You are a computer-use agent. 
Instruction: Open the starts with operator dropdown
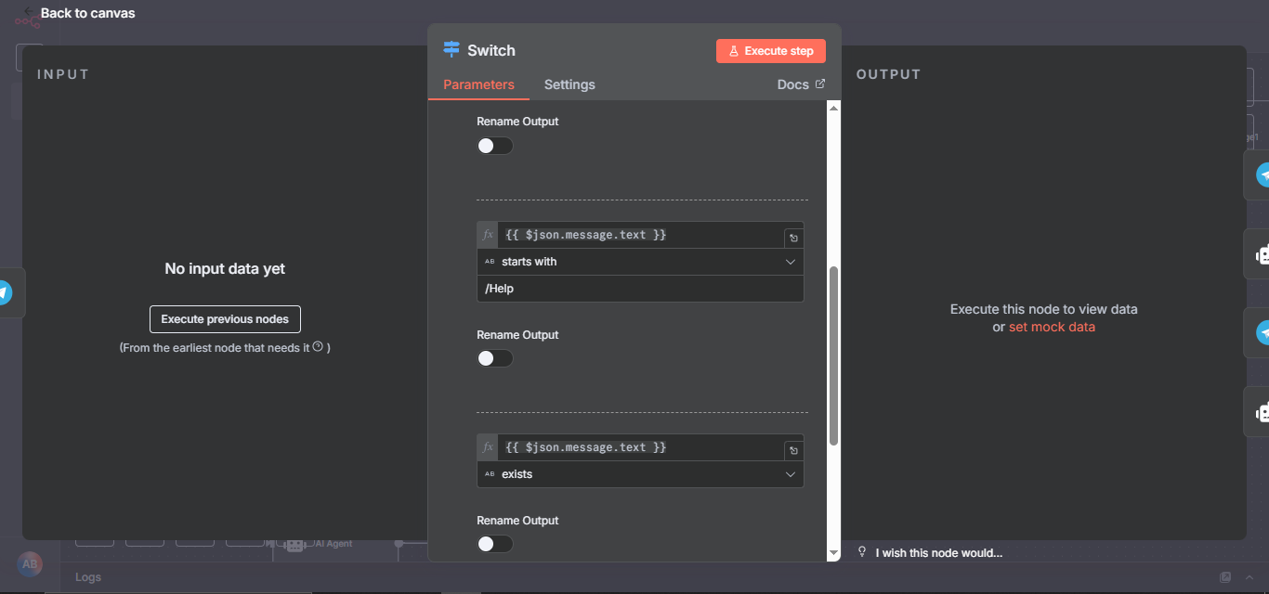tap(640, 262)
